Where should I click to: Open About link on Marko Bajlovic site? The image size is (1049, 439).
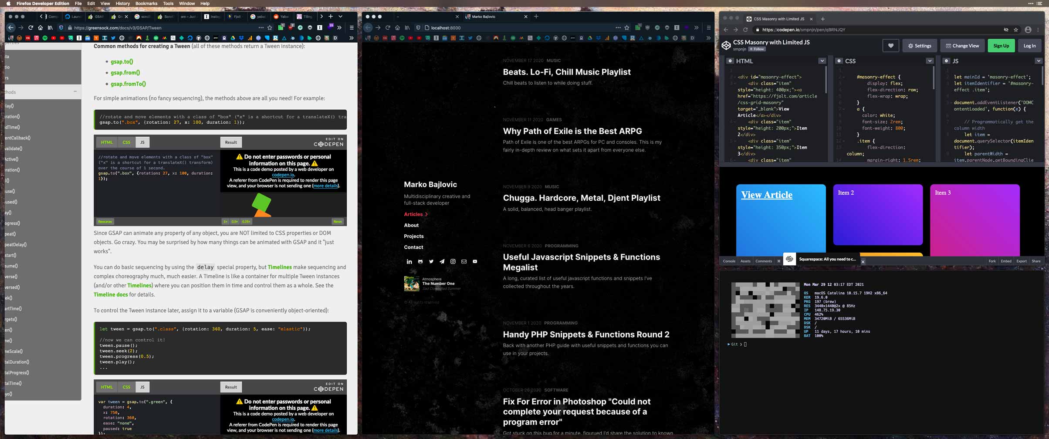[x=411, y=225]
